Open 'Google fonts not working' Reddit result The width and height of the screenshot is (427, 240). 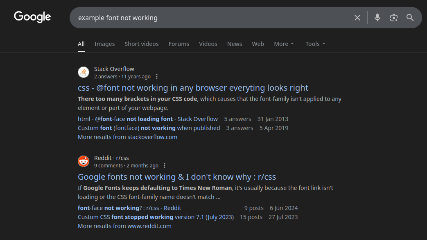[177, 177]
